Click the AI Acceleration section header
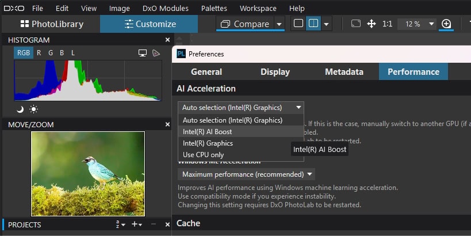Viewport: 471px width, 236px height. [206, 89]
